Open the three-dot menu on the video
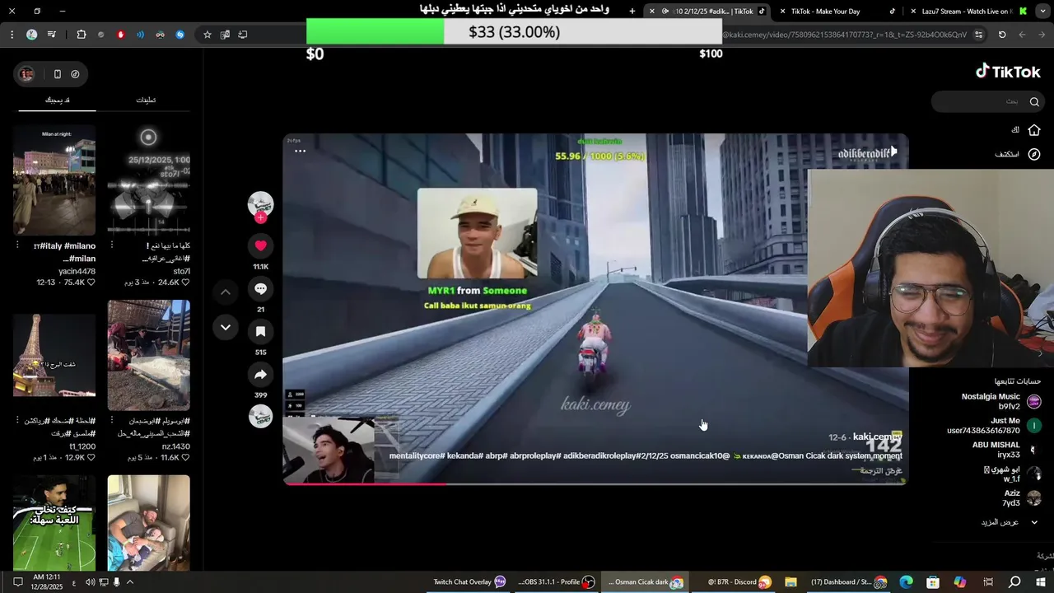 tap(300, 151)
